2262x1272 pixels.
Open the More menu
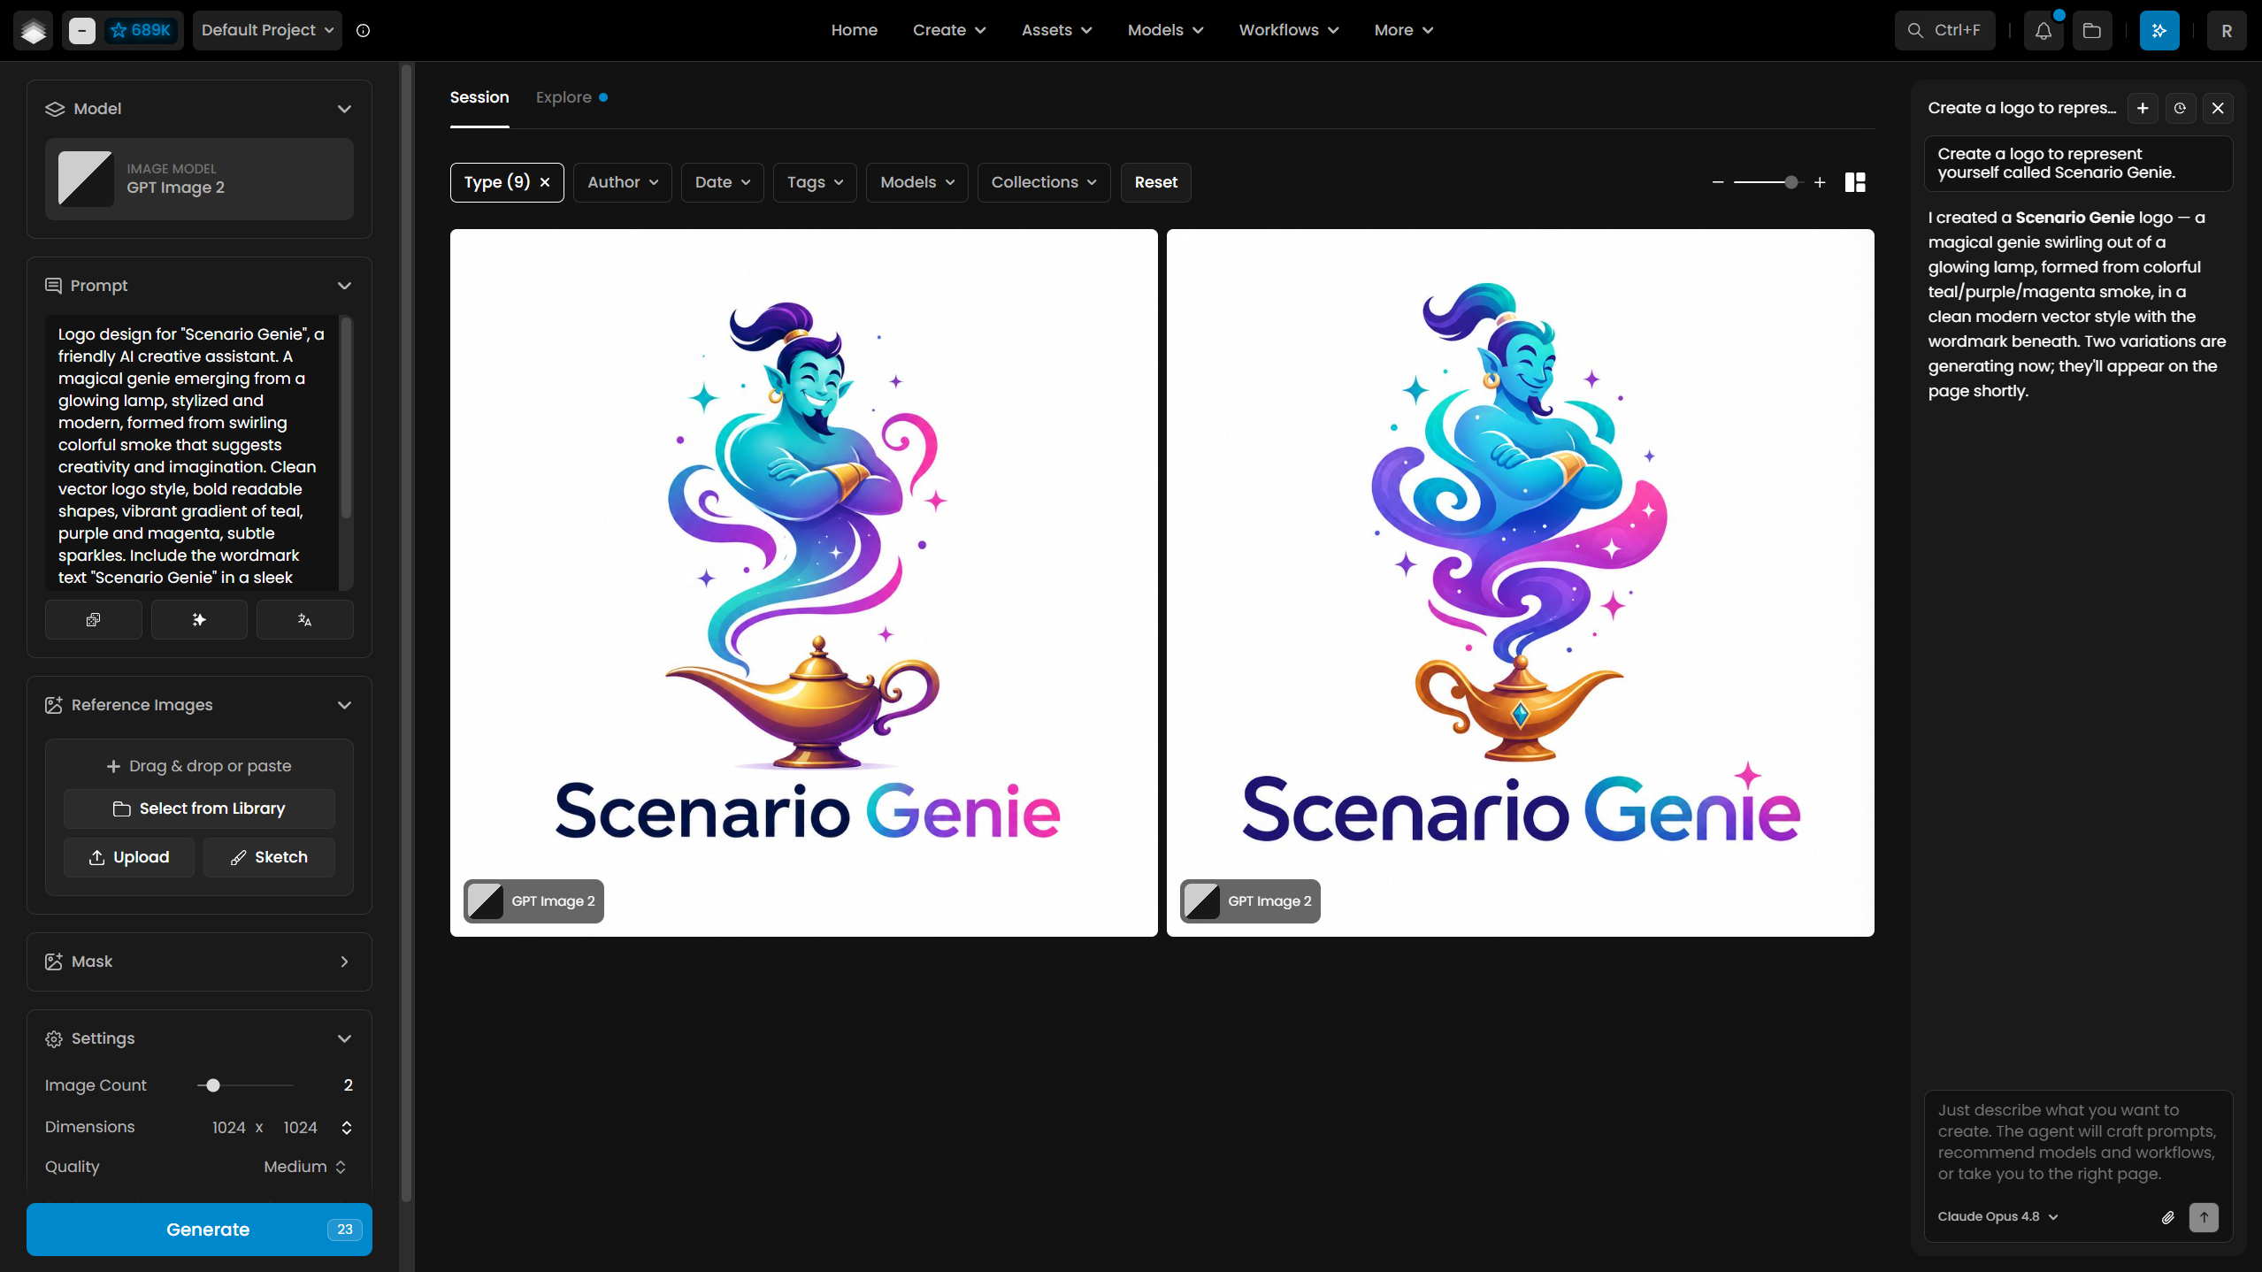coord(1403,30)
